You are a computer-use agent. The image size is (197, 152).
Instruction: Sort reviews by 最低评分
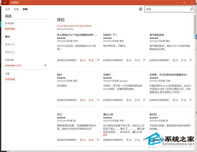click(10, 52)
